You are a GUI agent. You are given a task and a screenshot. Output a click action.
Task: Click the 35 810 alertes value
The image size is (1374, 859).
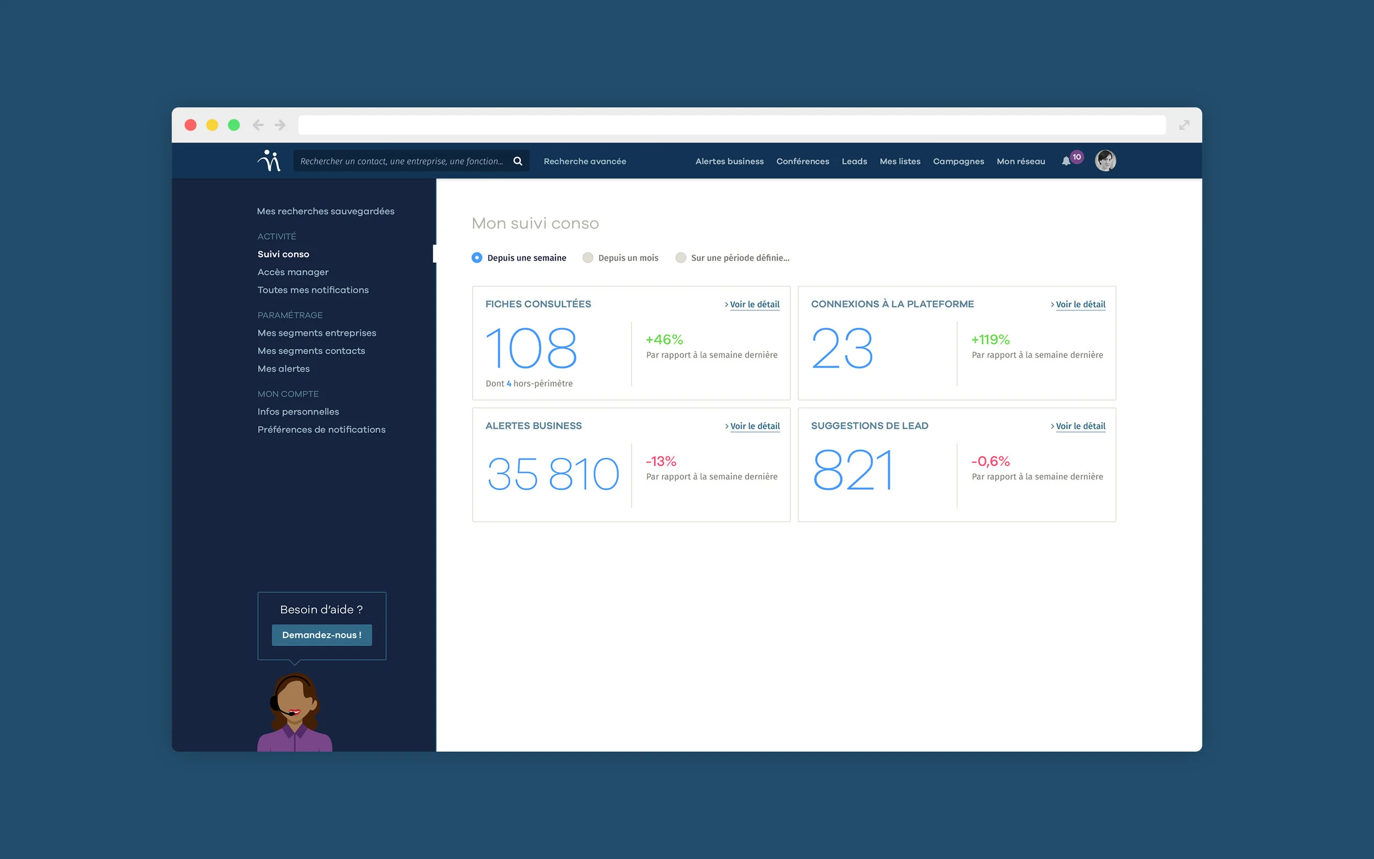pos(553,474)
